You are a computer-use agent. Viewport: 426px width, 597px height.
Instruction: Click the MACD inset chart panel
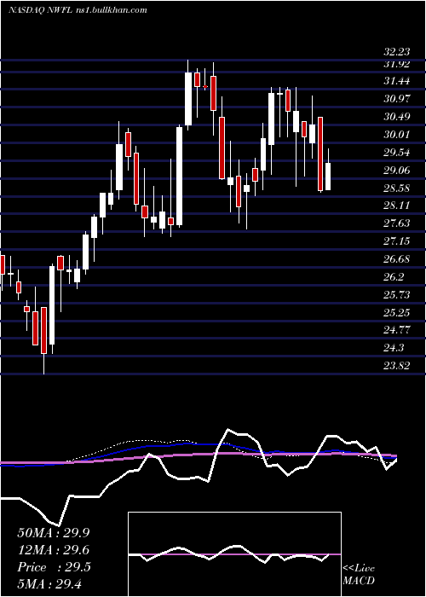click(x=234, y=554)
